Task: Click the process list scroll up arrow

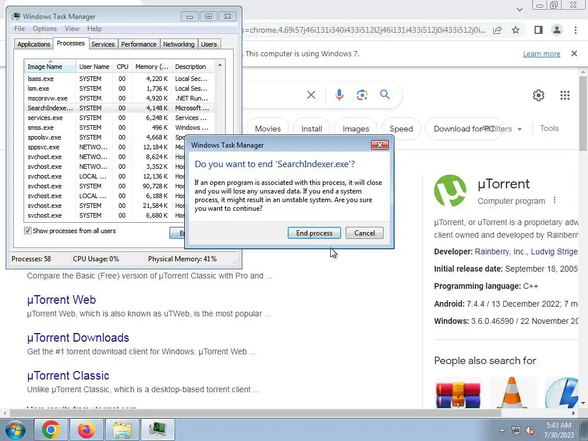Action: click(220, 65)
